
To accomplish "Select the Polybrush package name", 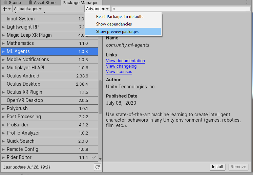I will click(17, 108).
